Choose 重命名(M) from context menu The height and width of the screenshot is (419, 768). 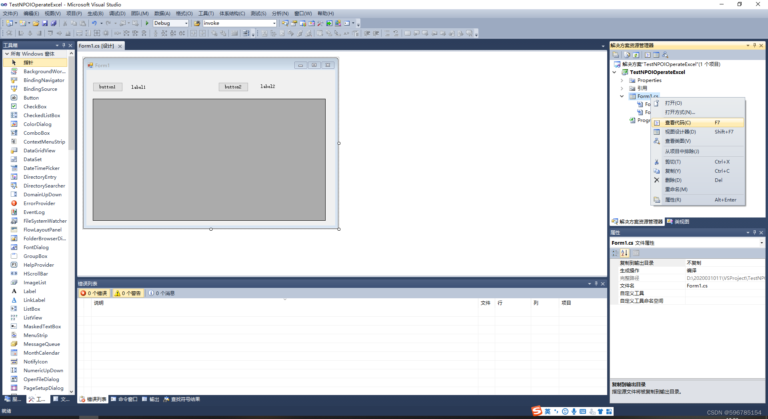[698, 190]
